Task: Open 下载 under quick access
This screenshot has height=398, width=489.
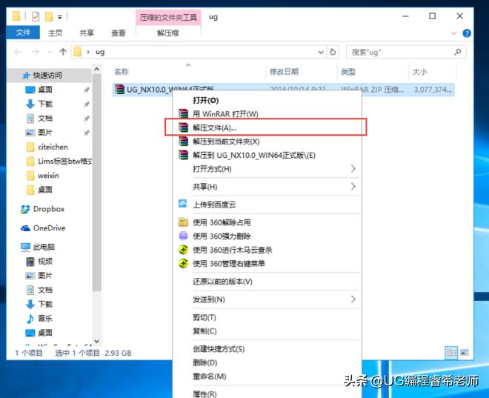Action: tap(45, 104)
